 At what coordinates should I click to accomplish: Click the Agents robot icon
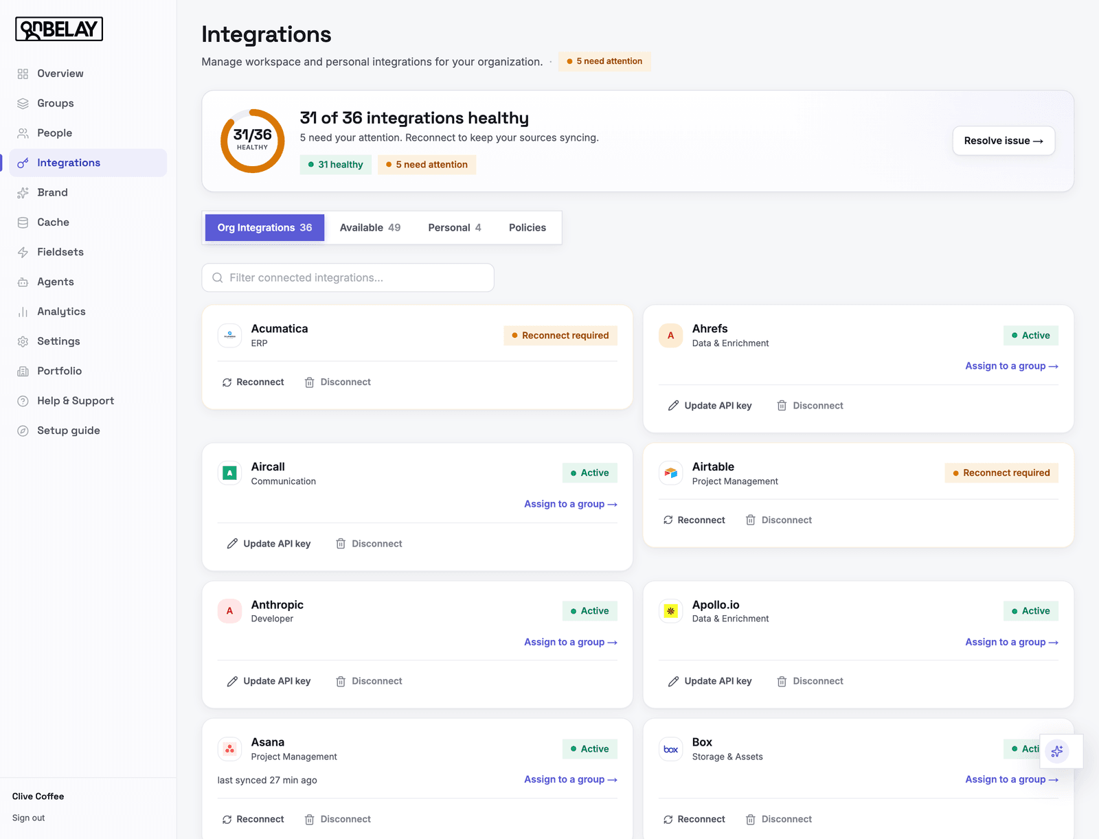click(23, 281)
